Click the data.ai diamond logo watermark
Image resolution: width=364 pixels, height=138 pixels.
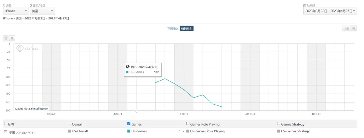tap(20, 49)
